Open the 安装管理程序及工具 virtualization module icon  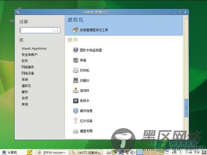[75, 30]
